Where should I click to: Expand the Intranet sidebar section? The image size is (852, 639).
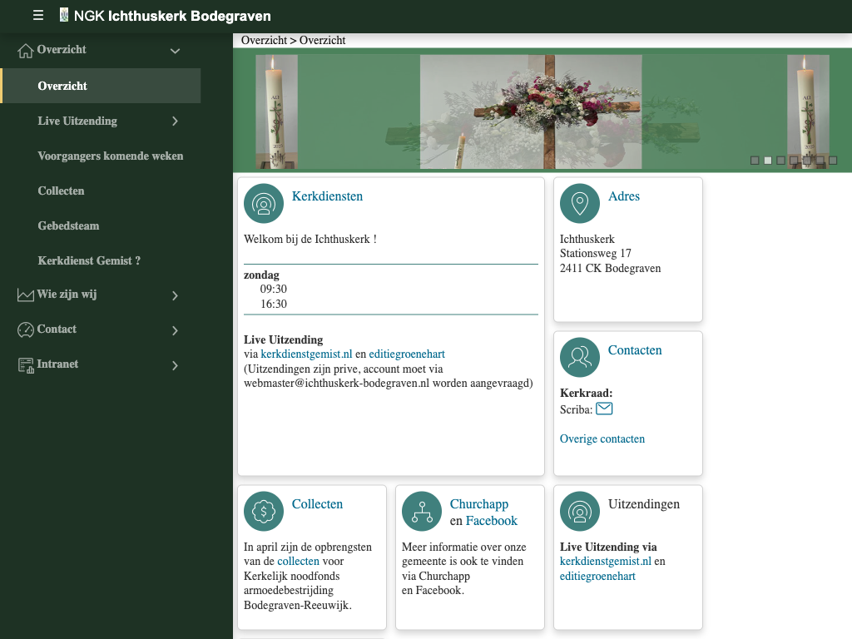pyautogui.click(x=175, y=365)
